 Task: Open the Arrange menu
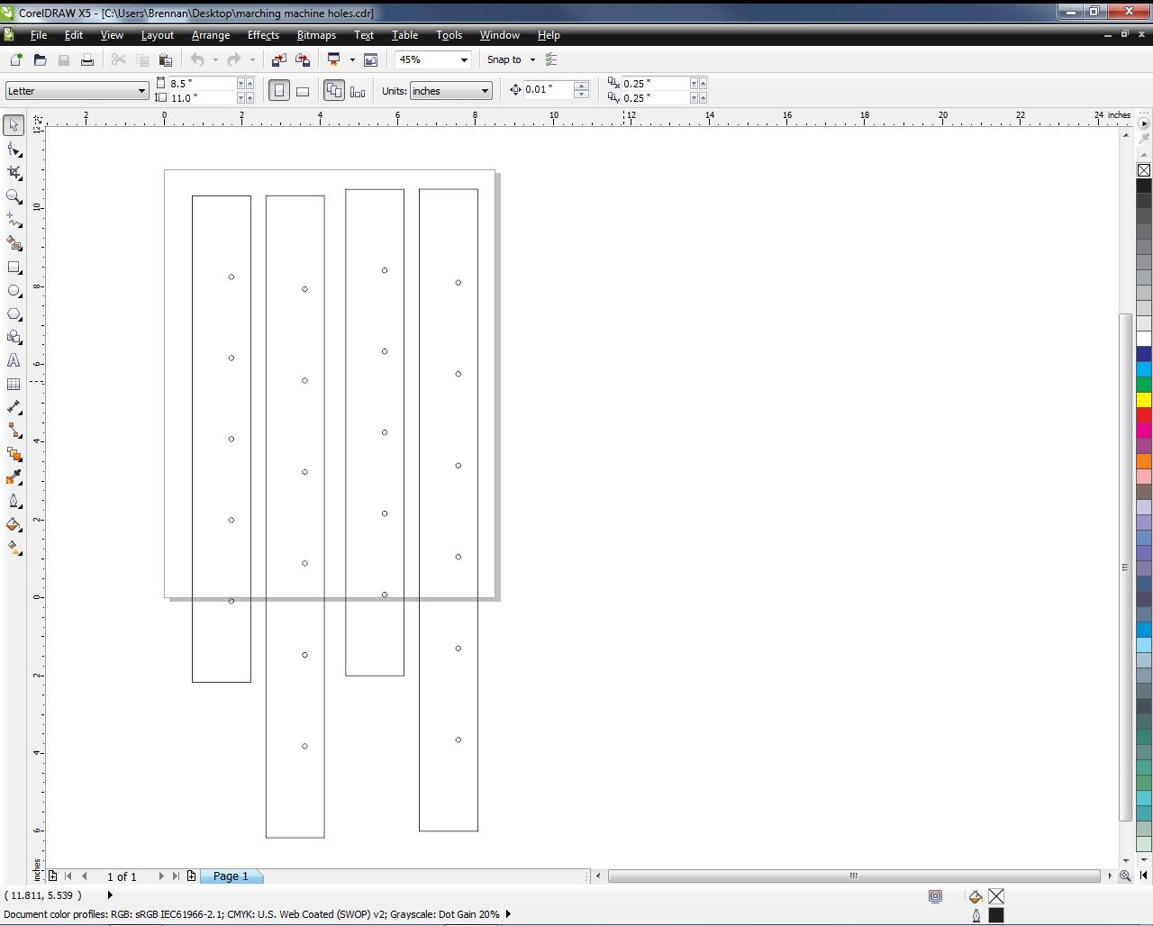(211, 35)
